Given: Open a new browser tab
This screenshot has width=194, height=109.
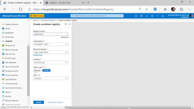Looking at the screenshot, I should (88, 3).
